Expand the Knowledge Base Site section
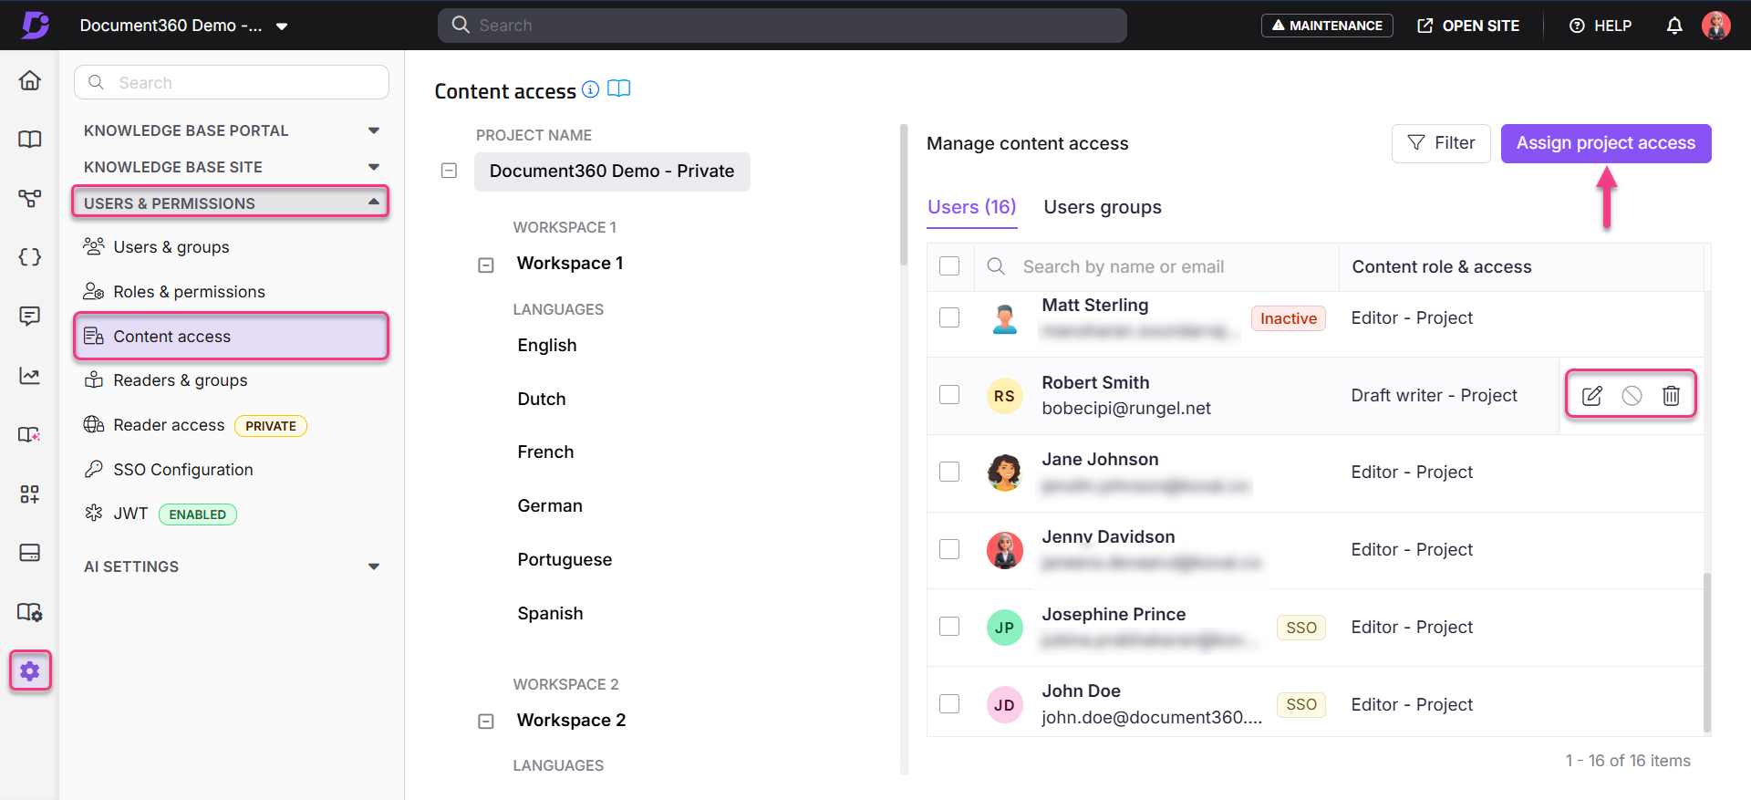Viewport: 1751px width, 800px height. [232, 167]
